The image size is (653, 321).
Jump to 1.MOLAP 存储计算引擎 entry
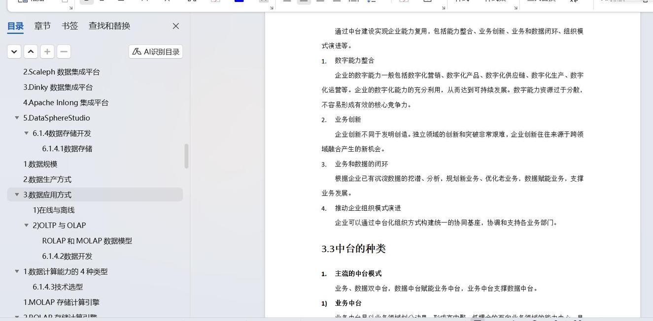[62, 302]
